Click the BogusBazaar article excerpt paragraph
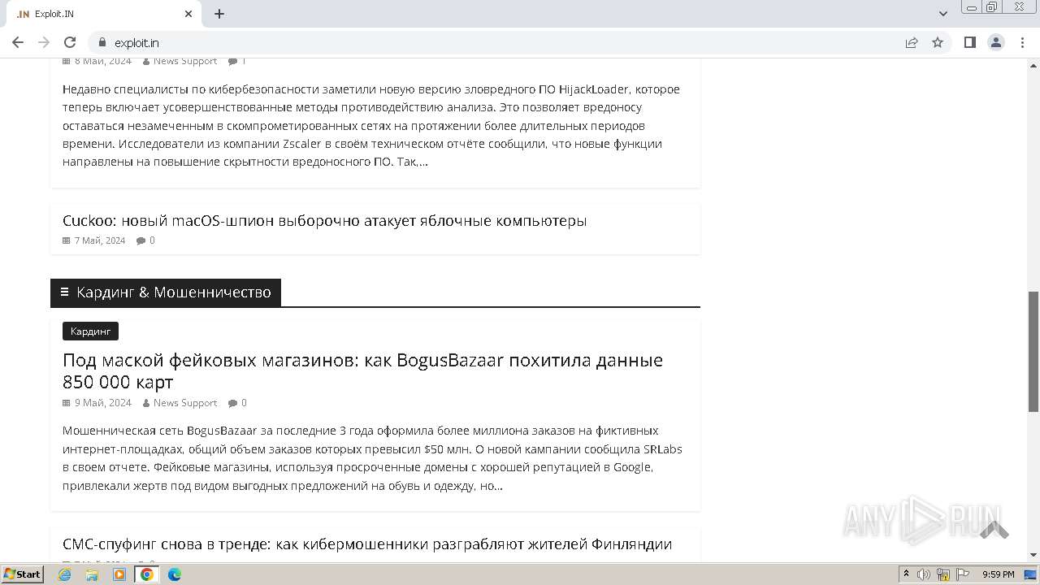 point(372,458)
